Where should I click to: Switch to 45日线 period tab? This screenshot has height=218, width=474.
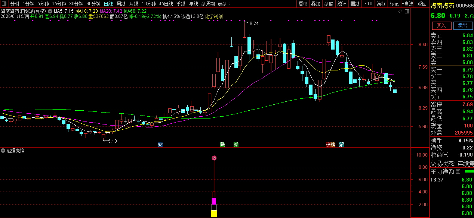166,4
